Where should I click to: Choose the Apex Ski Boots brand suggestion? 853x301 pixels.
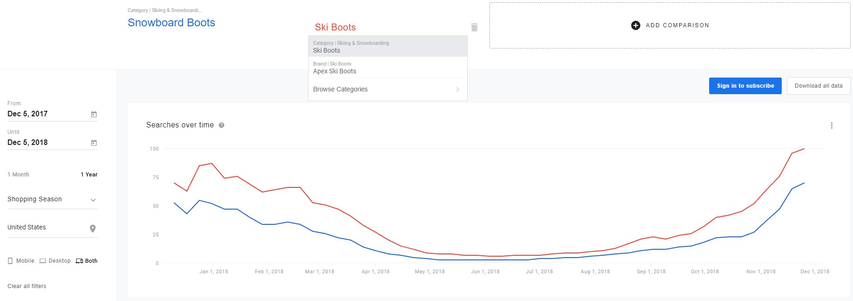click(388, 67)
